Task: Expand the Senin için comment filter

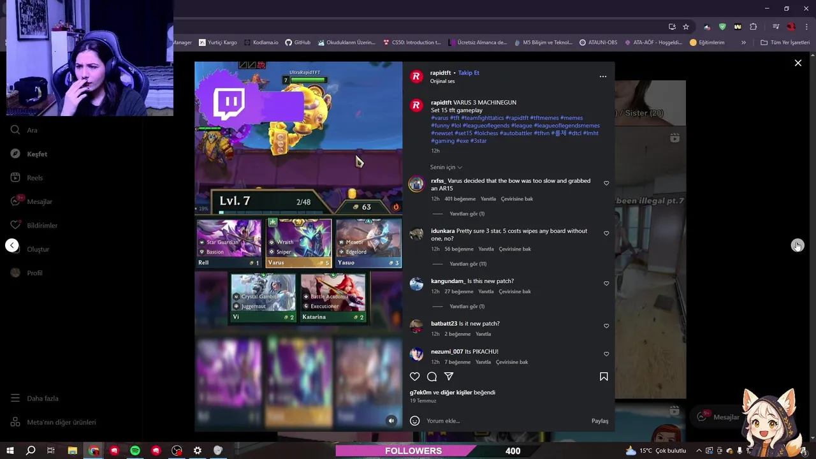Action: (446, 167)
